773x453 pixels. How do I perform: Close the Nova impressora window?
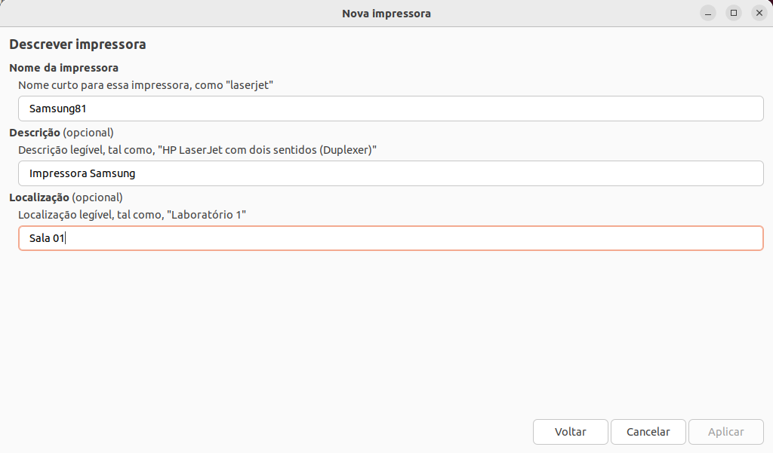tap(759, 13)
